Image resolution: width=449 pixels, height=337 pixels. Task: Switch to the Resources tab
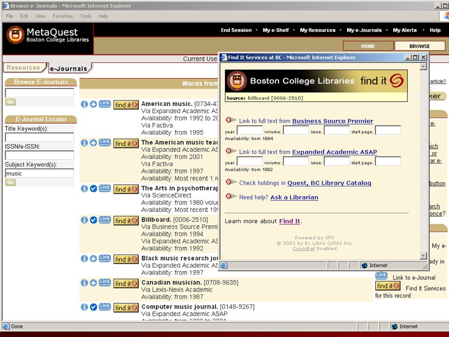[23, 67]
